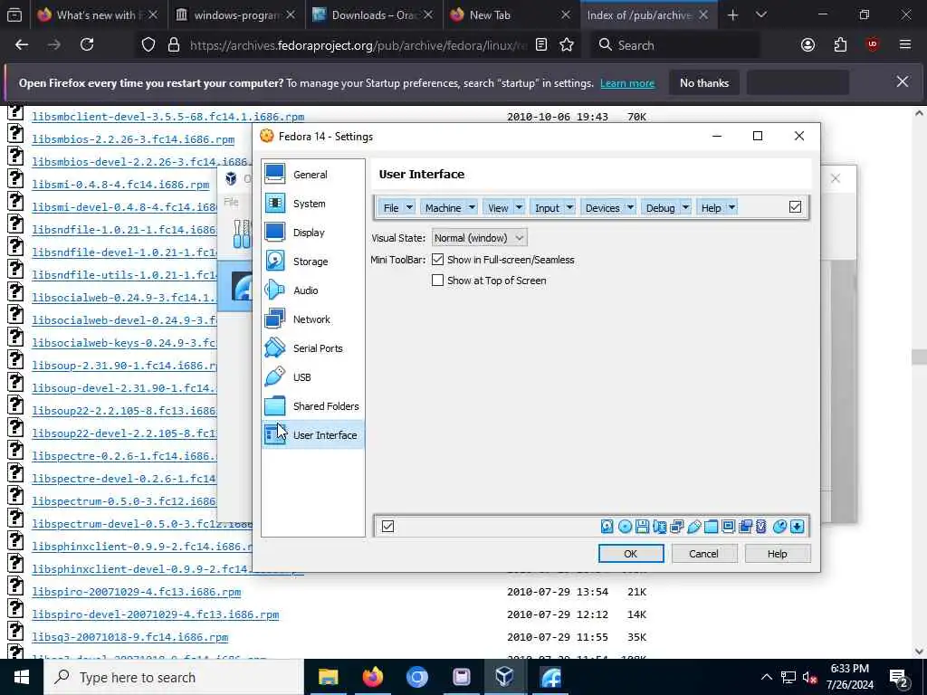Toggle shared folders indicator in status bar editor
The width and height of the screenshot is (927, 695).
[712, 527]
